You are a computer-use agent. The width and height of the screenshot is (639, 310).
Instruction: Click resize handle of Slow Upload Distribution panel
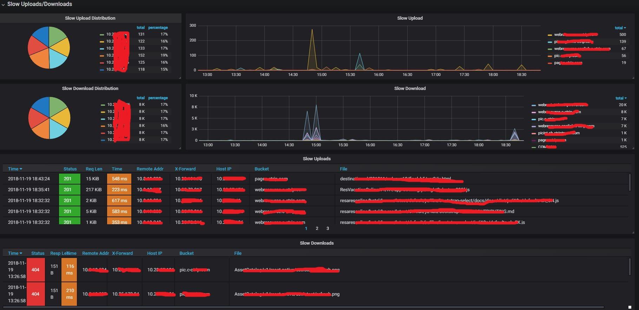tap(180, 78)
